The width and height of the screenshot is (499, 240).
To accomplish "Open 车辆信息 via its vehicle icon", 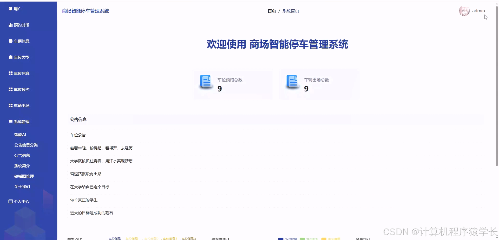I will 10,41.
